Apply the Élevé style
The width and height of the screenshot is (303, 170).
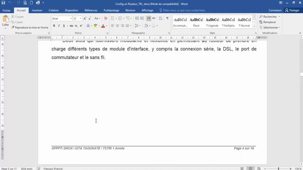click(x=196, y=22)
